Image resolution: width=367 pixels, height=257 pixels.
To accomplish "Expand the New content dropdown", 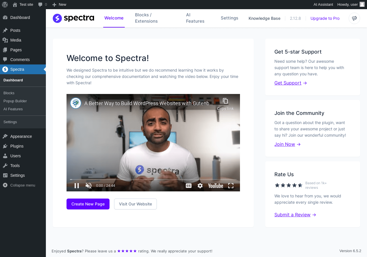I will tap(59, 4).
